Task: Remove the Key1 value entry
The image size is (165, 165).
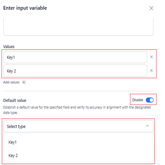Action: coord(151,57)
